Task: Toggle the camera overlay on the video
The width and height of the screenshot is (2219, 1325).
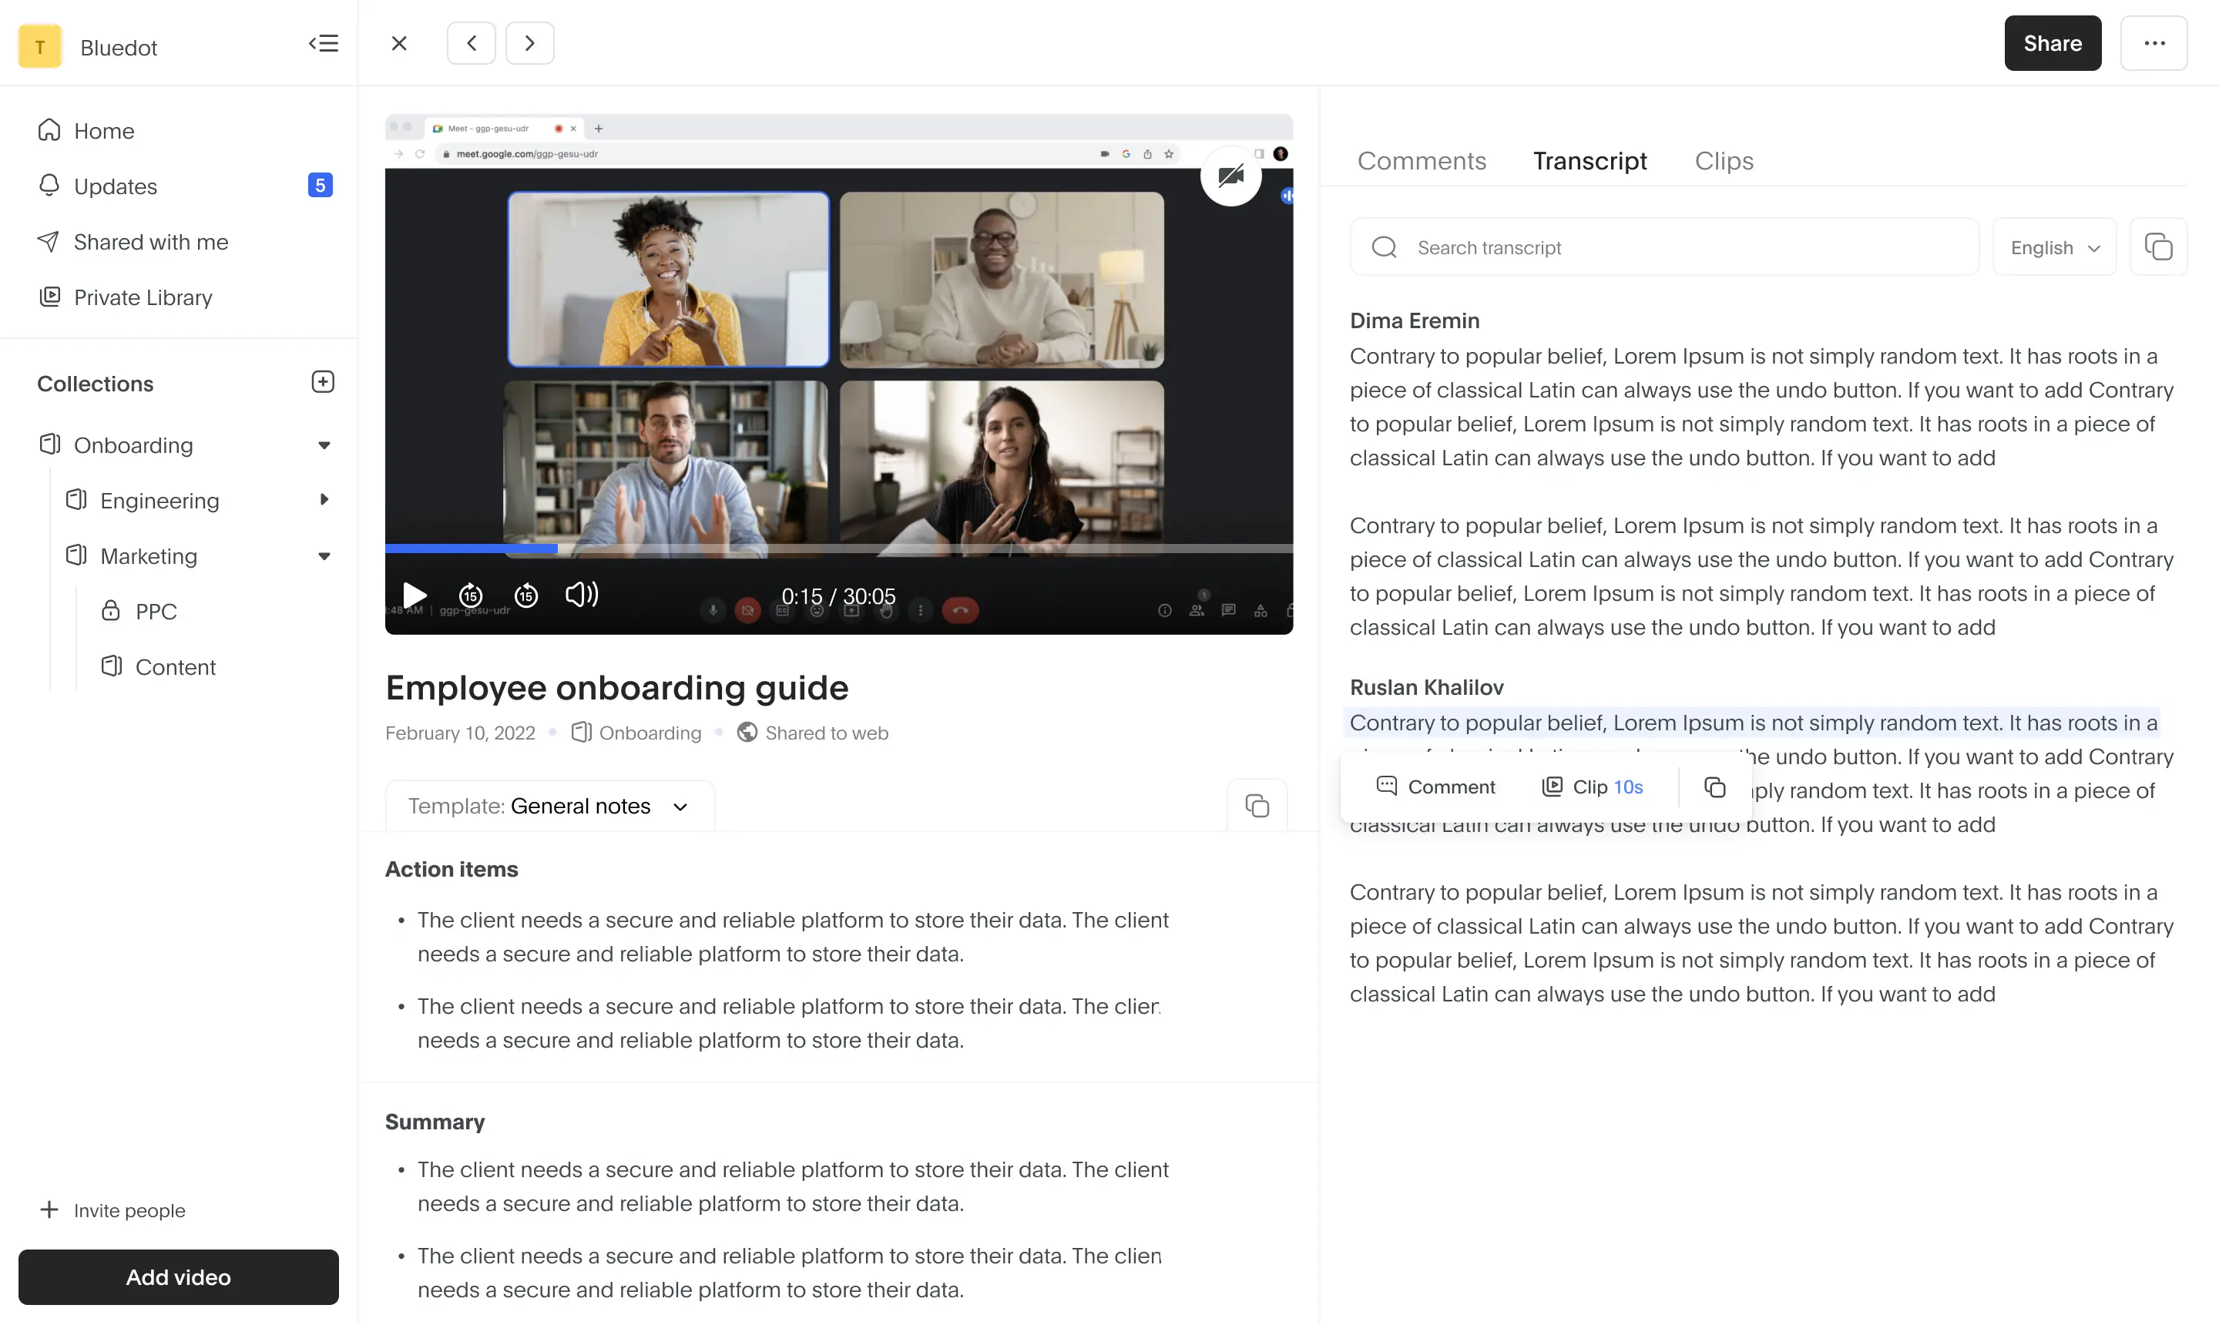Action: 1231,175
